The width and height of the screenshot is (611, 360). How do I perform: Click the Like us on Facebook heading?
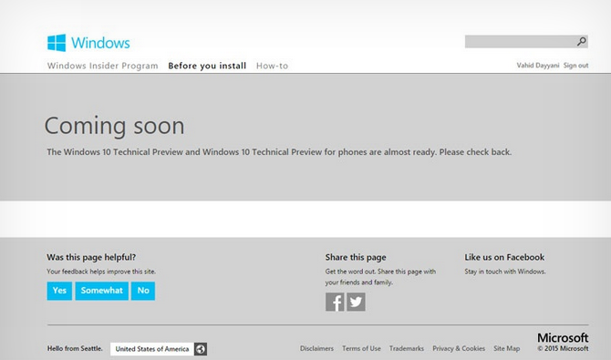[x=504, y=257]
